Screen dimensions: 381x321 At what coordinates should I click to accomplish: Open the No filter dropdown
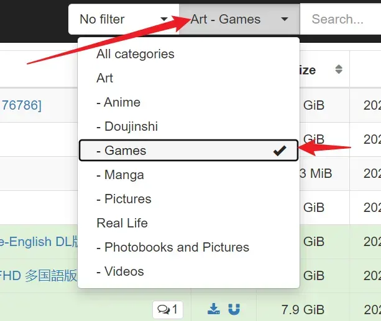point(124,19)
